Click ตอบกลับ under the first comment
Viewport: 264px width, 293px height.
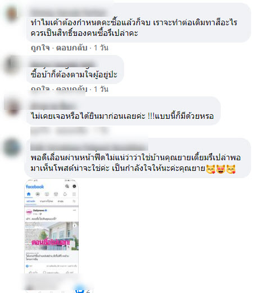(72, 48)
